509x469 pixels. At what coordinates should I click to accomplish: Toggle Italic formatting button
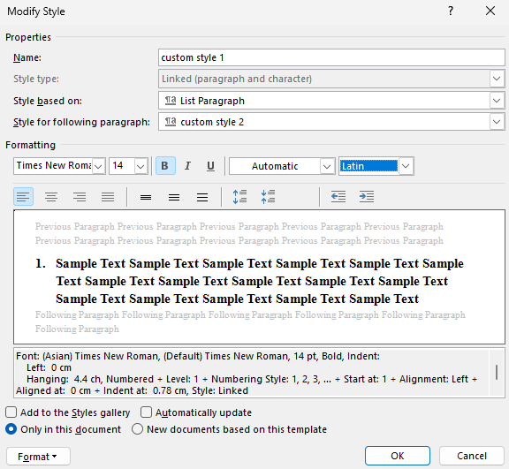(x=187, y=166)
